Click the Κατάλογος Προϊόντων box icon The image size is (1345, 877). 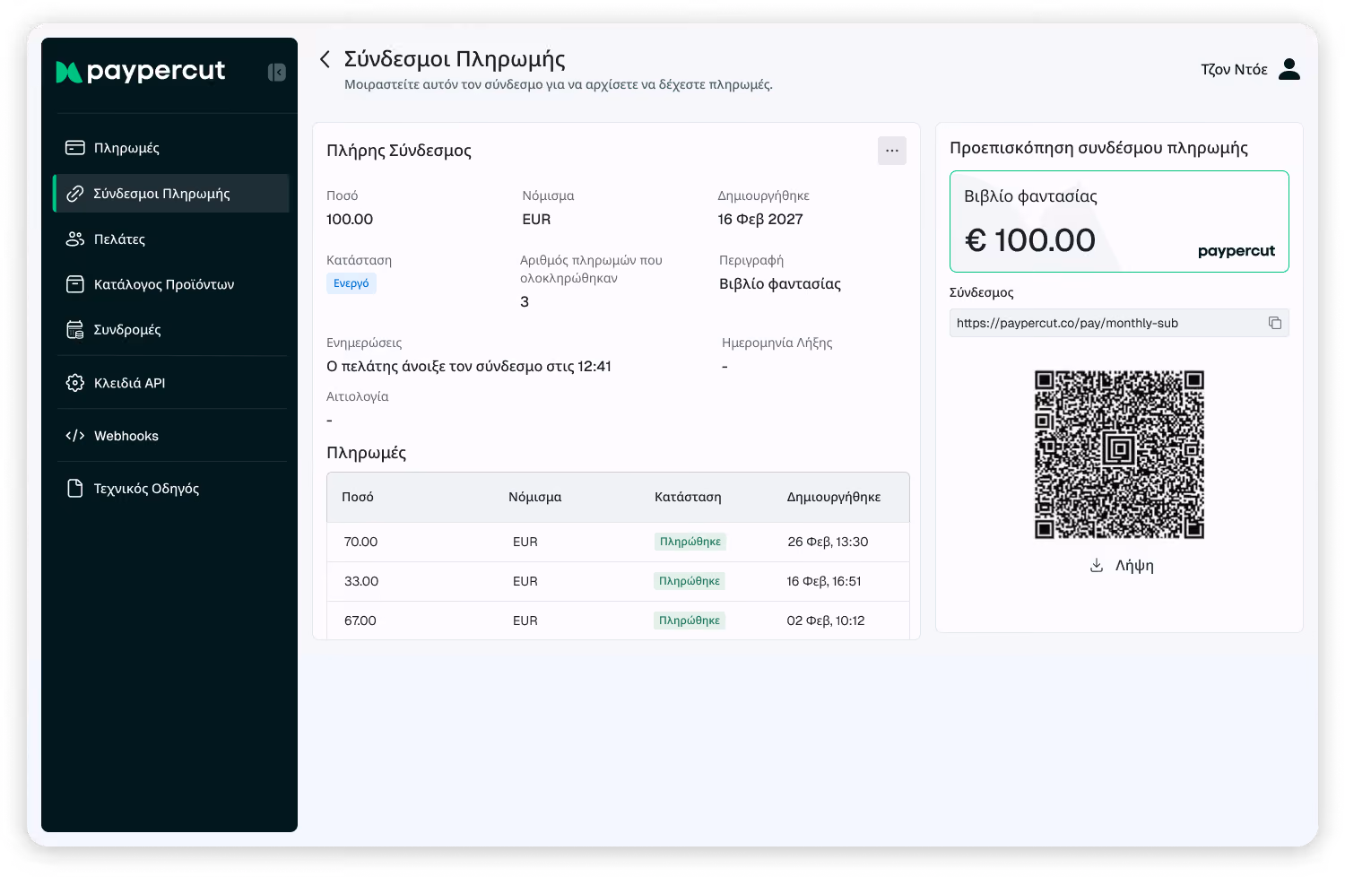coord(75,284)
